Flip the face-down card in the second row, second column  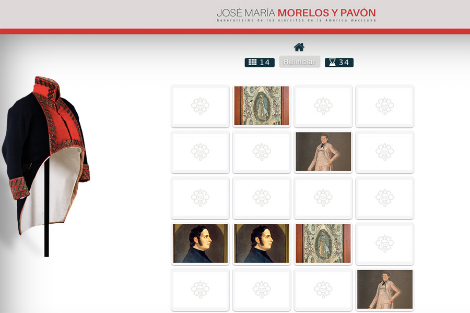point(262,152)
